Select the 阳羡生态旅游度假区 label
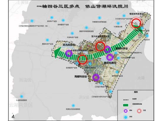162x121 pixels. 73,109
